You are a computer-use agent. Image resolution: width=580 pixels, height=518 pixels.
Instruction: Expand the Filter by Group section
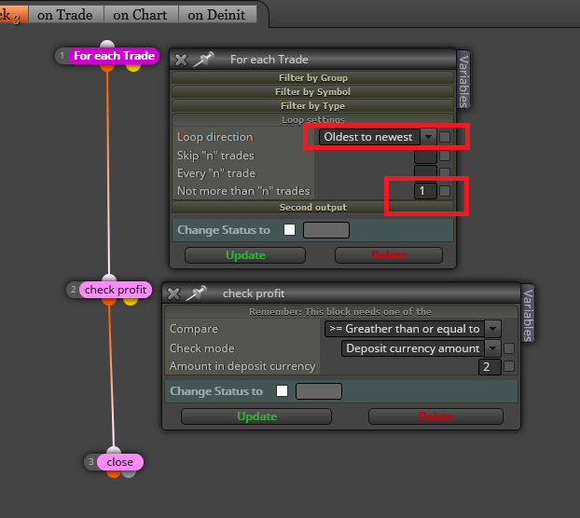[313, 78]
